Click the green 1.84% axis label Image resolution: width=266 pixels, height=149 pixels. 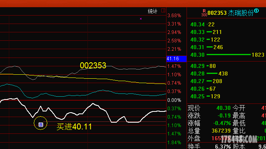(174, 143)
